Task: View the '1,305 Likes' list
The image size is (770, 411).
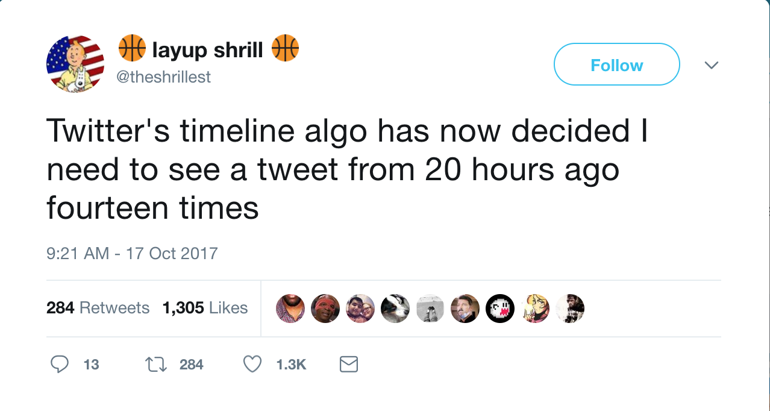Action: coord(206,308)
